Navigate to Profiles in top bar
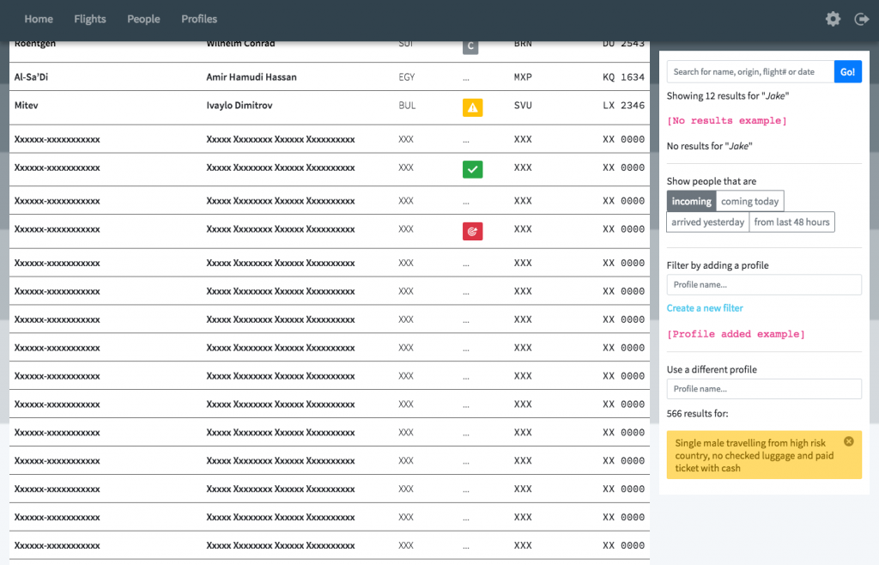 199,19
